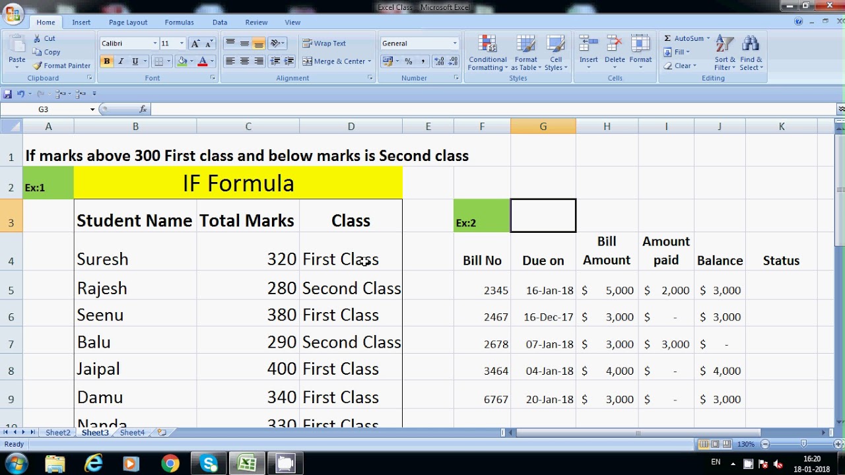Screen dimensions: 845x475
Task: Click the Format Painter tool
Action: pos(61,65)
